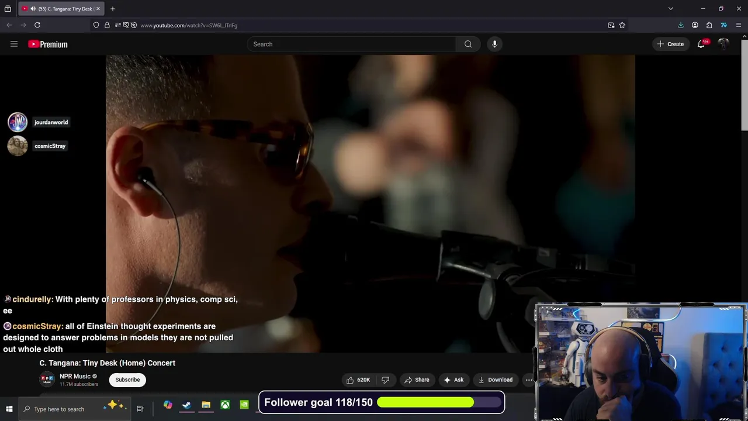
Task: Open Xbox app from the taskbar
Action: point(225,405)
